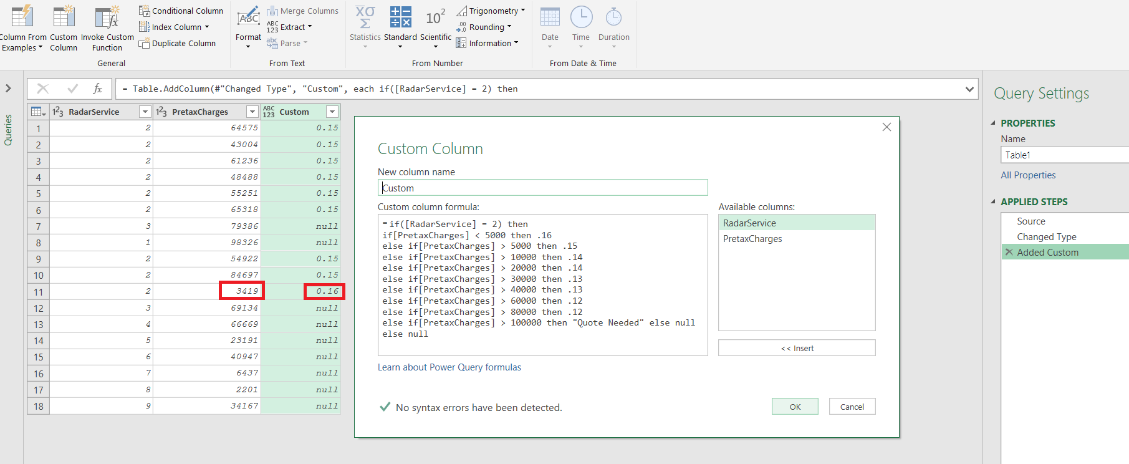Click the fx formula icon
Viewport: 1129px width, 464px height.
97,89
